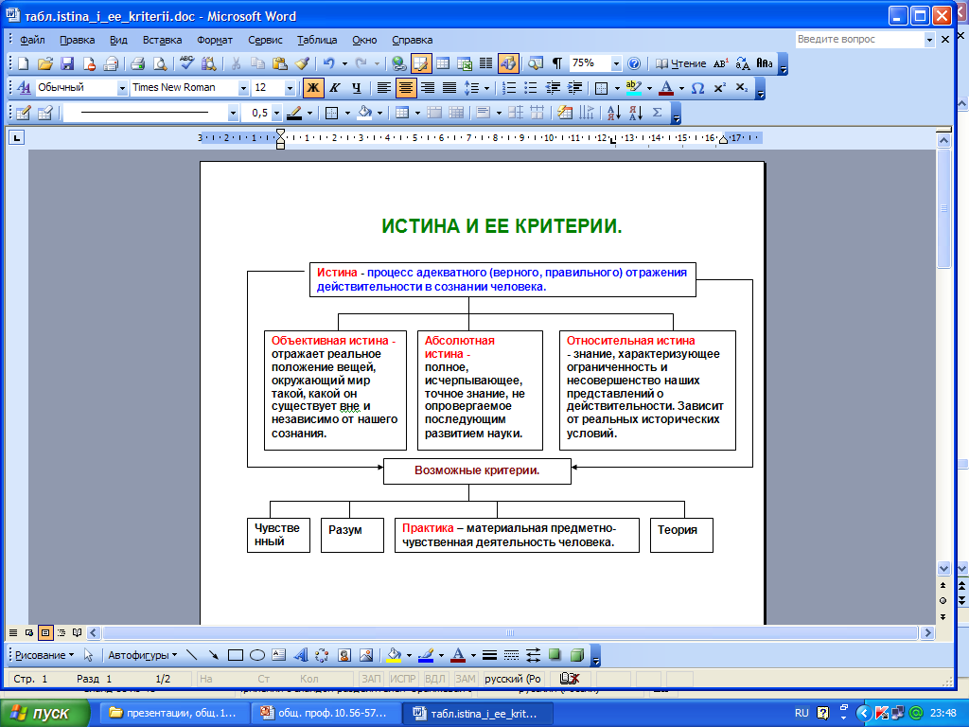Viewport: 969px width, 727px height.
Task: Pick the font color red A swatch
Action: click(x=666, y=88)
